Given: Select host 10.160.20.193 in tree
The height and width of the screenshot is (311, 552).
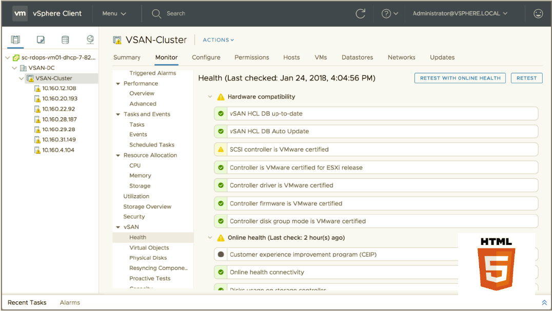Looking at the screenshot, I should point(60,98).
